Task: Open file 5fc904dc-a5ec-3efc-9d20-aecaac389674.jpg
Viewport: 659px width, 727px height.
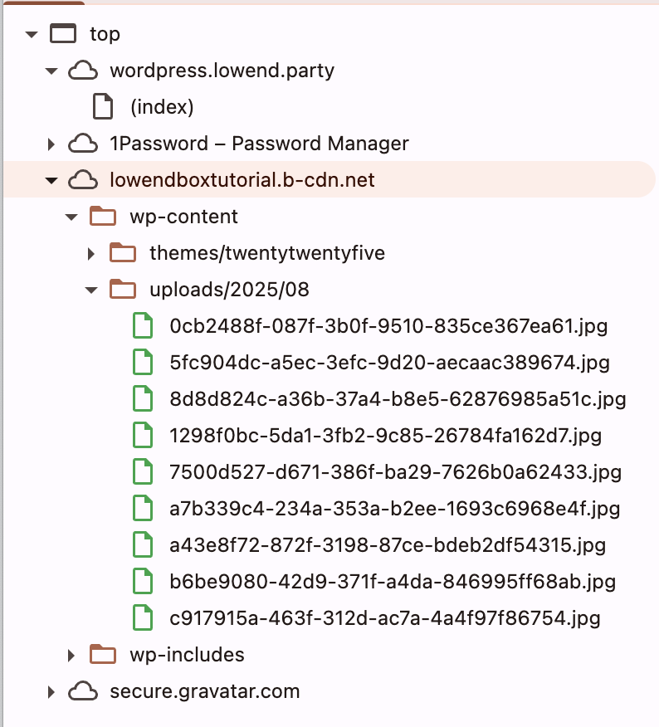Action: click(x=389, y=363)
